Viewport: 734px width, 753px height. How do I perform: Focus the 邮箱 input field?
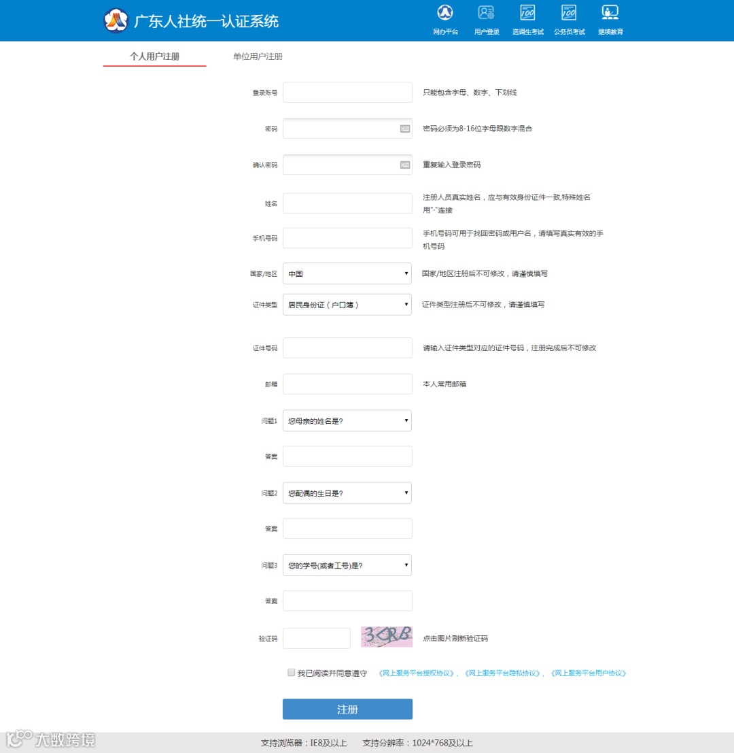coord(347,384)
